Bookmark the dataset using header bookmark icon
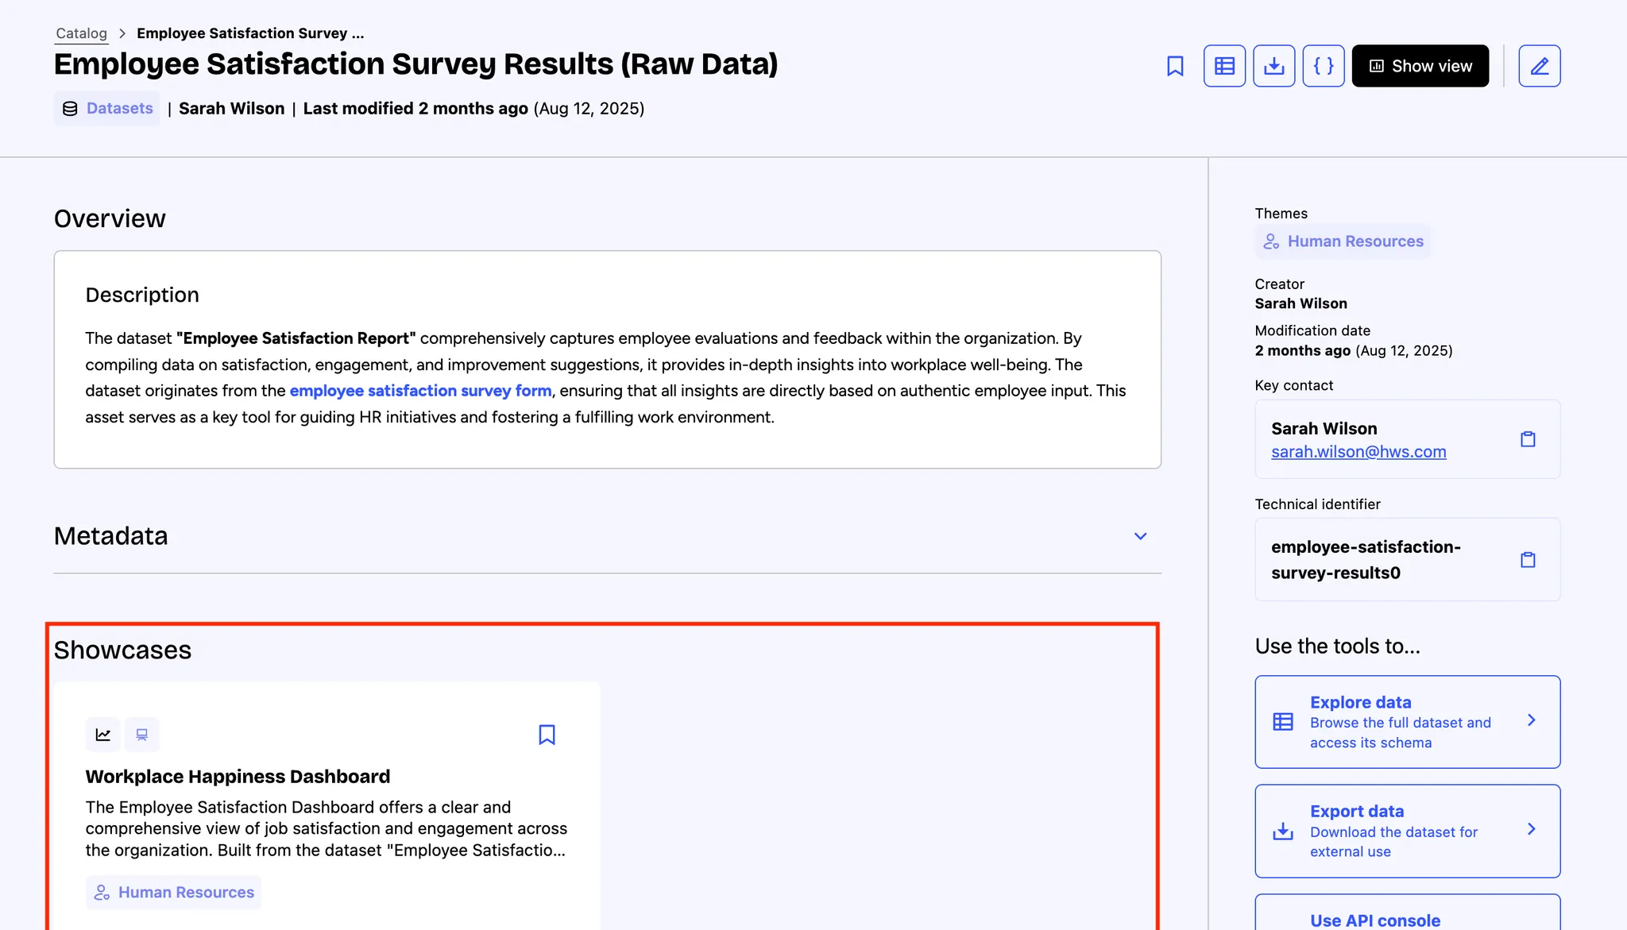The image size is (1627, 930). coord(1175,66)
